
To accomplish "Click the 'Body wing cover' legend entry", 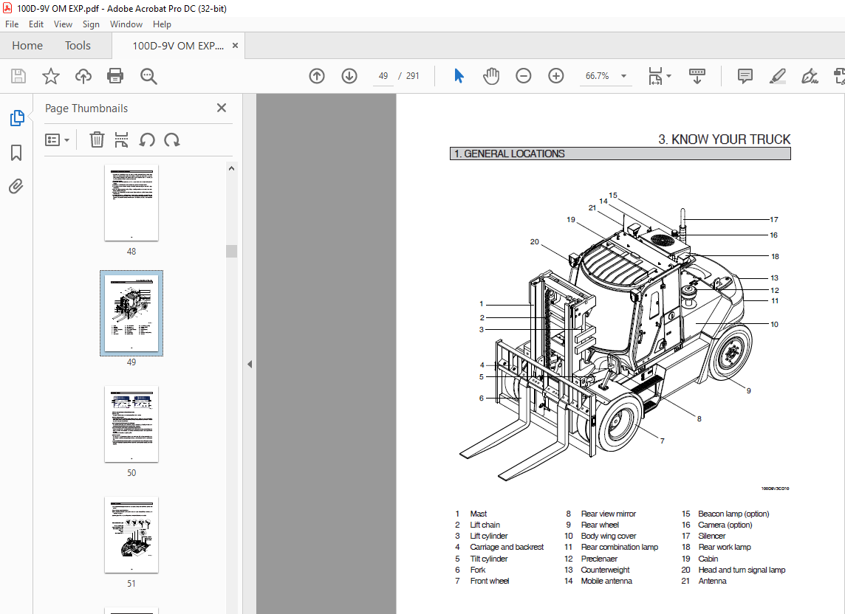I will pyautogui.click(x=609, y=536).
